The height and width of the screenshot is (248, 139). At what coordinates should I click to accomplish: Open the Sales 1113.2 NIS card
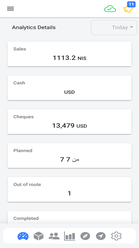(69, 54)
